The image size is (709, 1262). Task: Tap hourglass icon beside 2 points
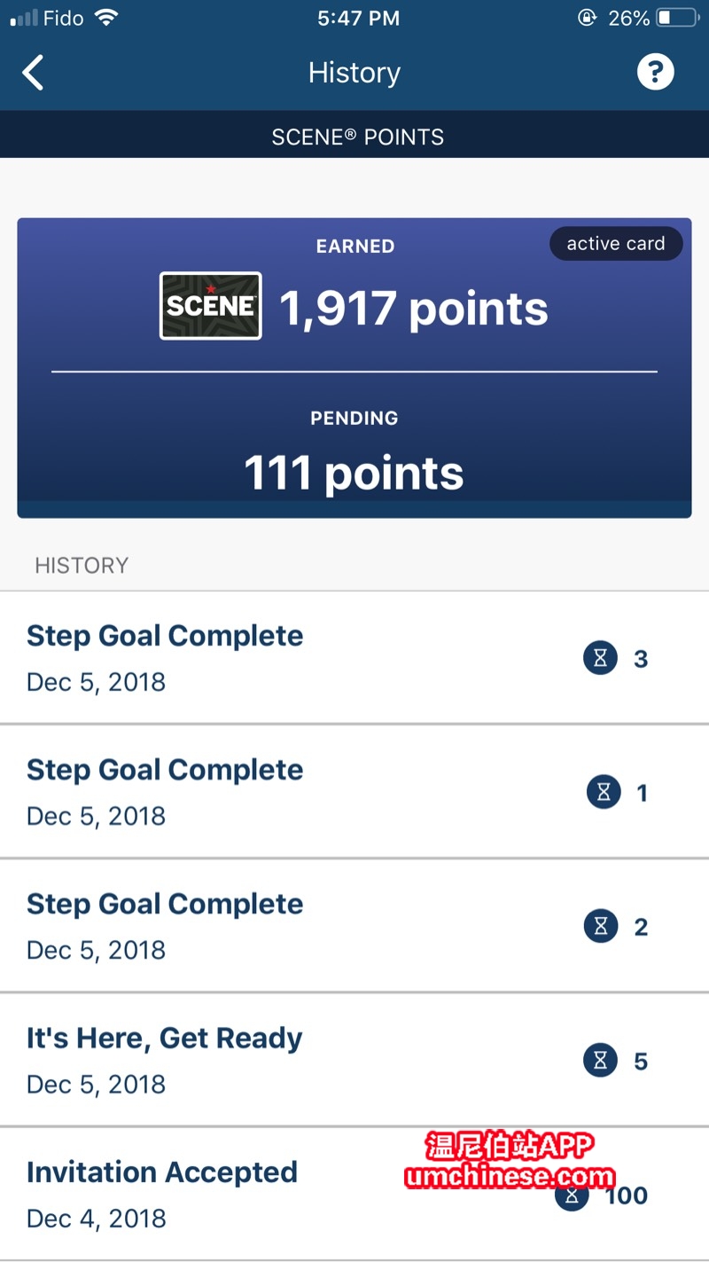pos(600,927)
